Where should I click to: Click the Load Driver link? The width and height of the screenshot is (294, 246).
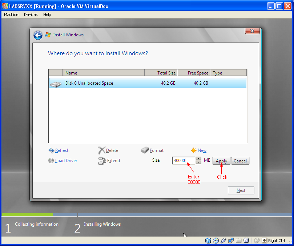pyautogui.click(x=63, y=161)
